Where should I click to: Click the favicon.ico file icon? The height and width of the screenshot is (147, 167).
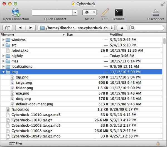pos(8,109)
